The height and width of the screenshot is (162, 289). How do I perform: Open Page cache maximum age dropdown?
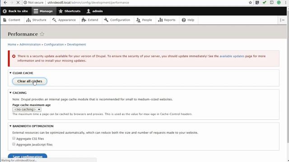[27, 109]
